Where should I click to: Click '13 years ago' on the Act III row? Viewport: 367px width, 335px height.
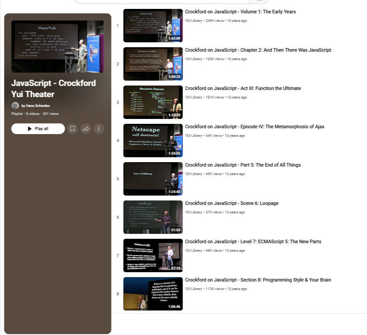pos(237,97)
